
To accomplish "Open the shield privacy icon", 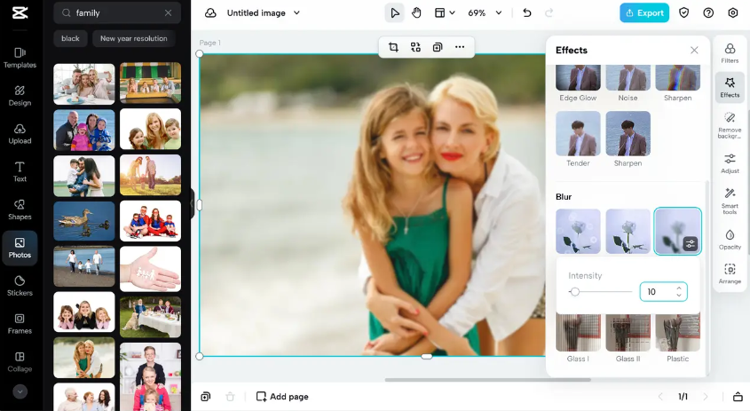I will (684, 13).
